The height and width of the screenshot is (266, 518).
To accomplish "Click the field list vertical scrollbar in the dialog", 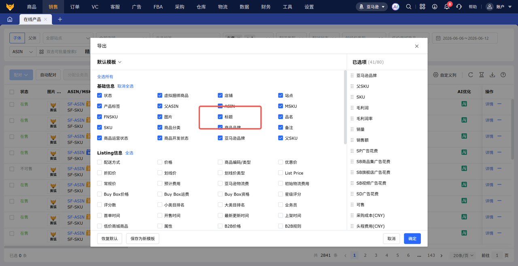I will (x=345, y=107).
